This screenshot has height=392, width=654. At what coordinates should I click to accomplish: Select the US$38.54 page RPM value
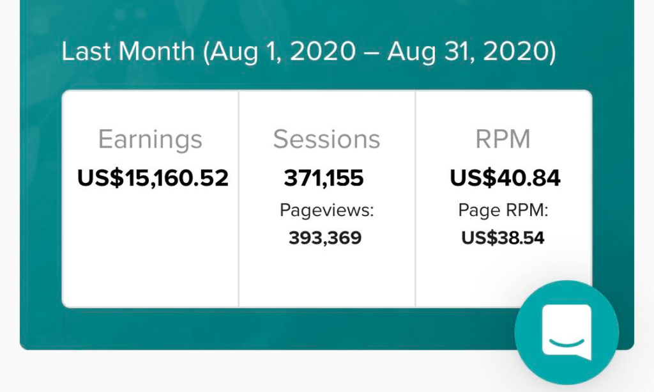tap(503, 238)
